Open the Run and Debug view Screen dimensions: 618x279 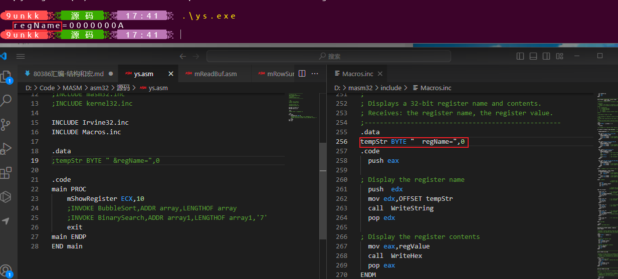point(6,148)
